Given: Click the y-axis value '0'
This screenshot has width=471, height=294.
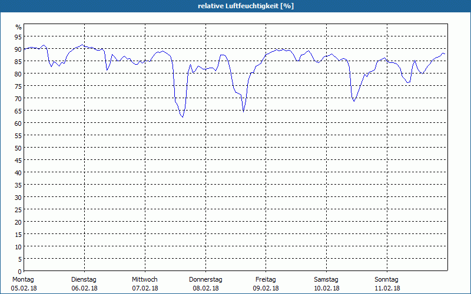Looking at the screenshot, I should [20, 272].
